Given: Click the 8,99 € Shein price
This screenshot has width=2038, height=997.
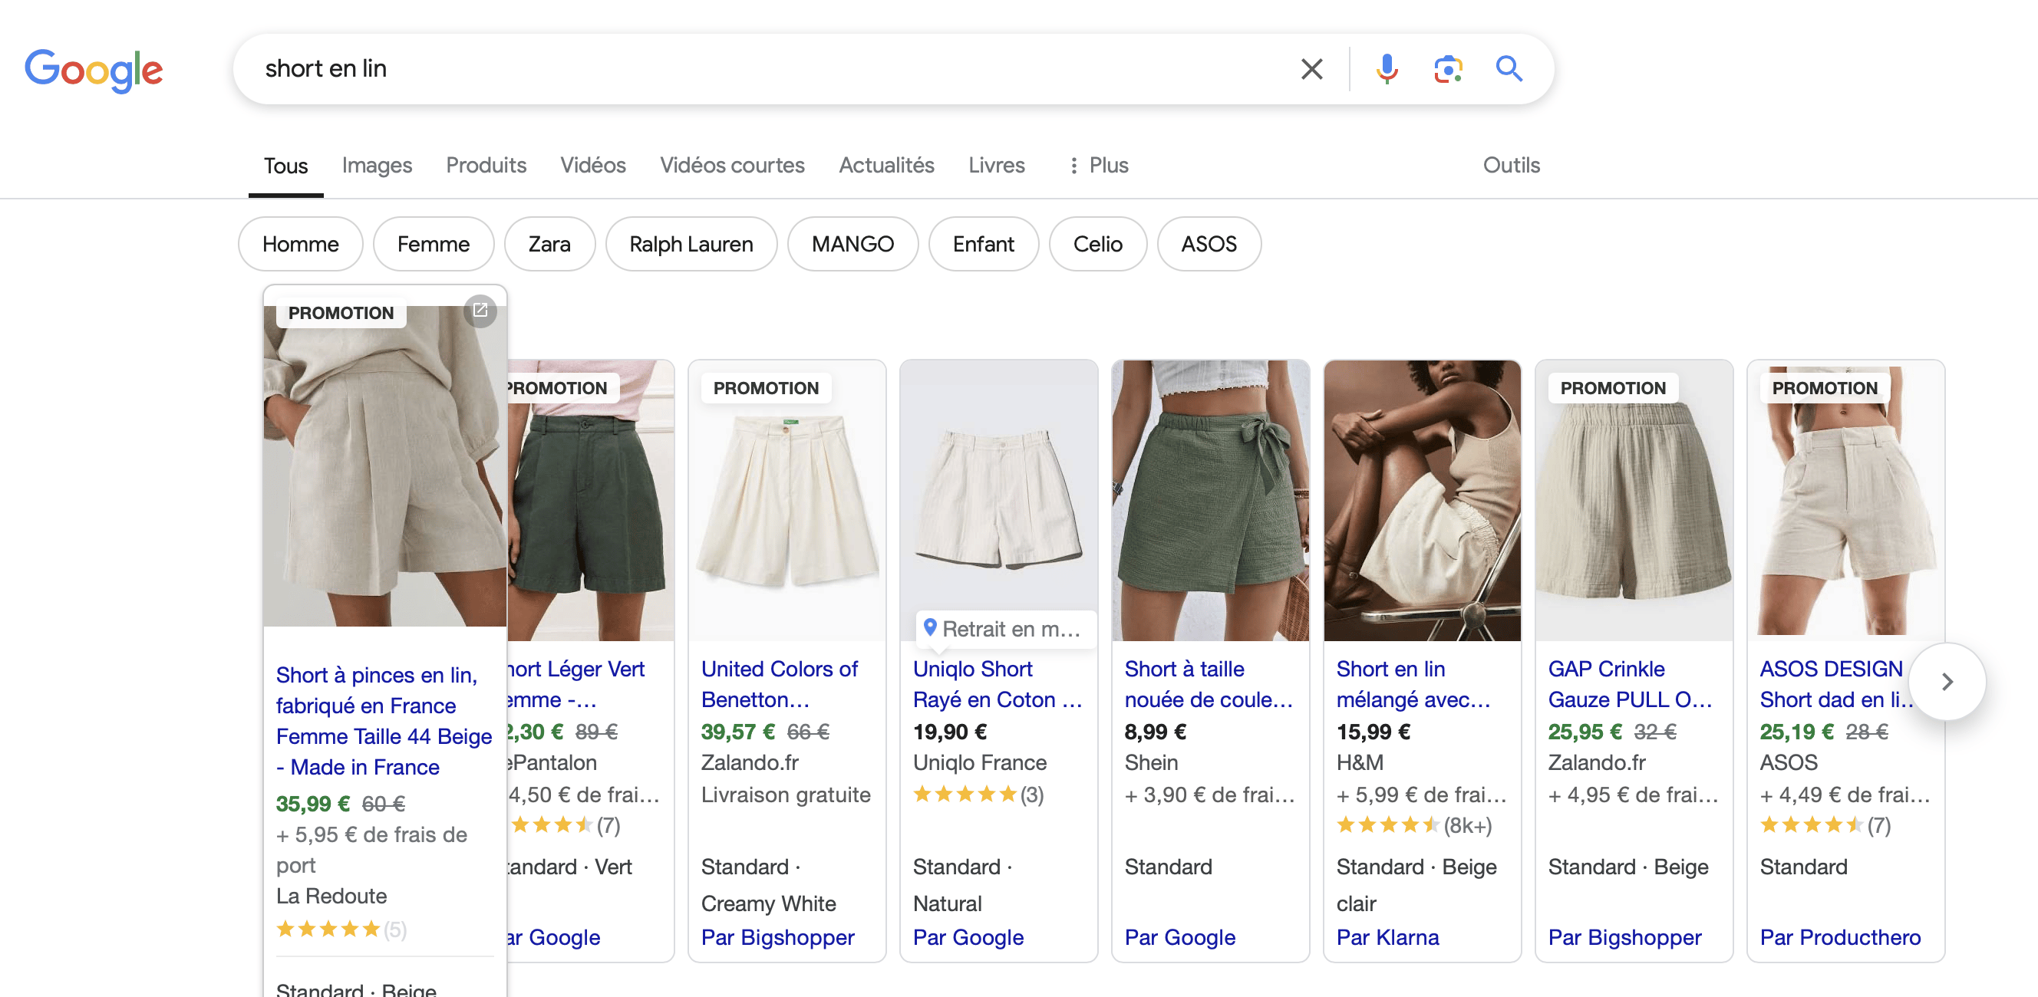Looking at the screenshot, I should [1155, 732].
